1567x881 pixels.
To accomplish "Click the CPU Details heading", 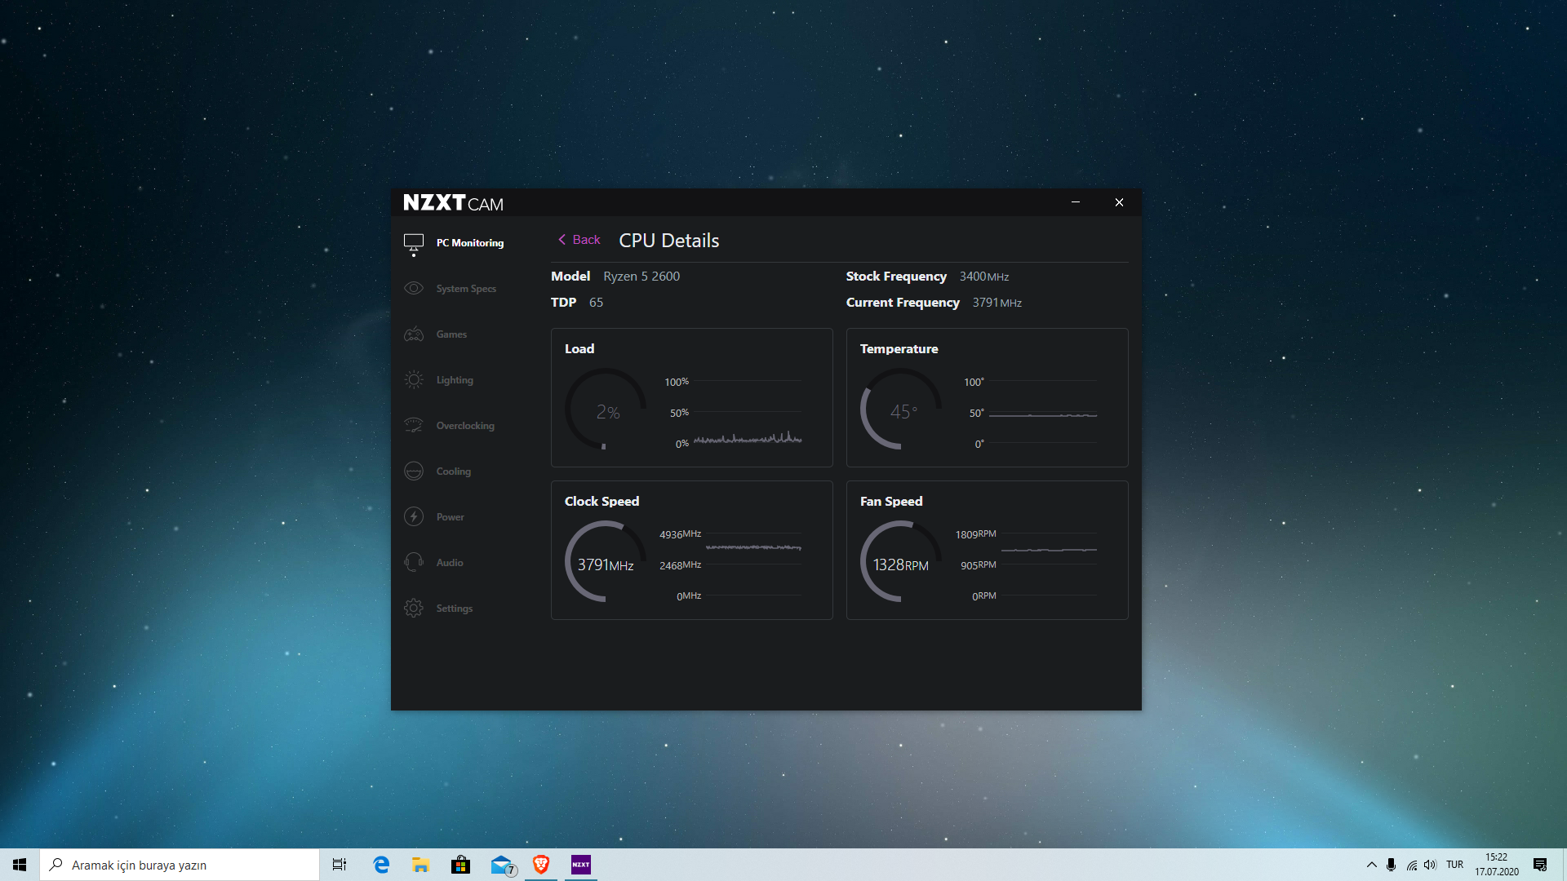I will [669, 241].
